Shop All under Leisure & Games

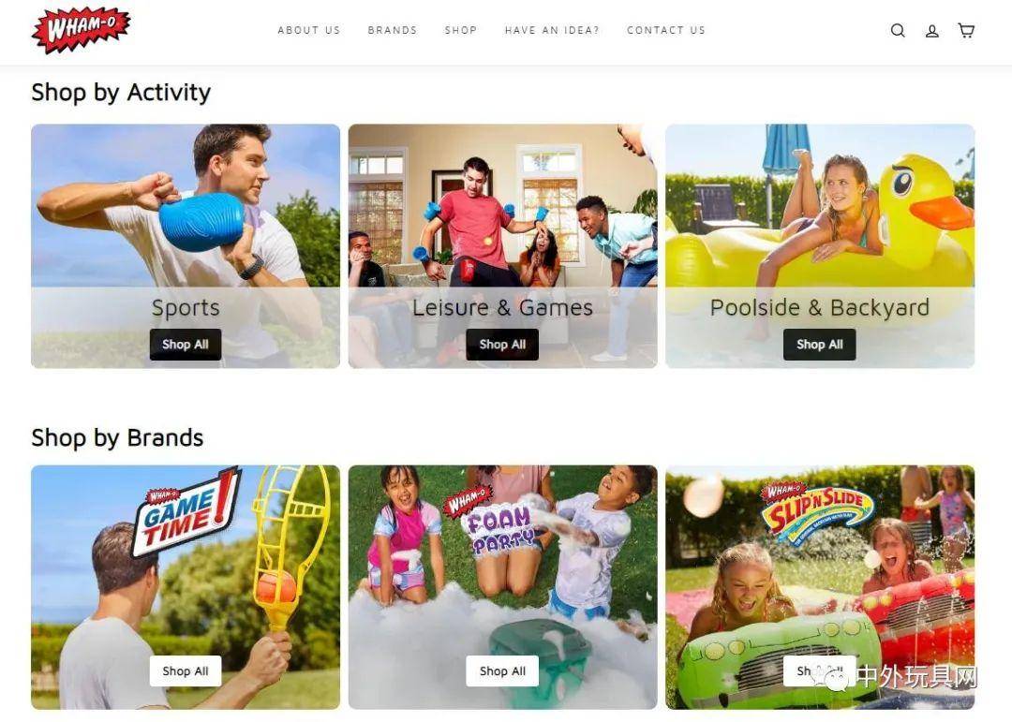pos(502,345)
